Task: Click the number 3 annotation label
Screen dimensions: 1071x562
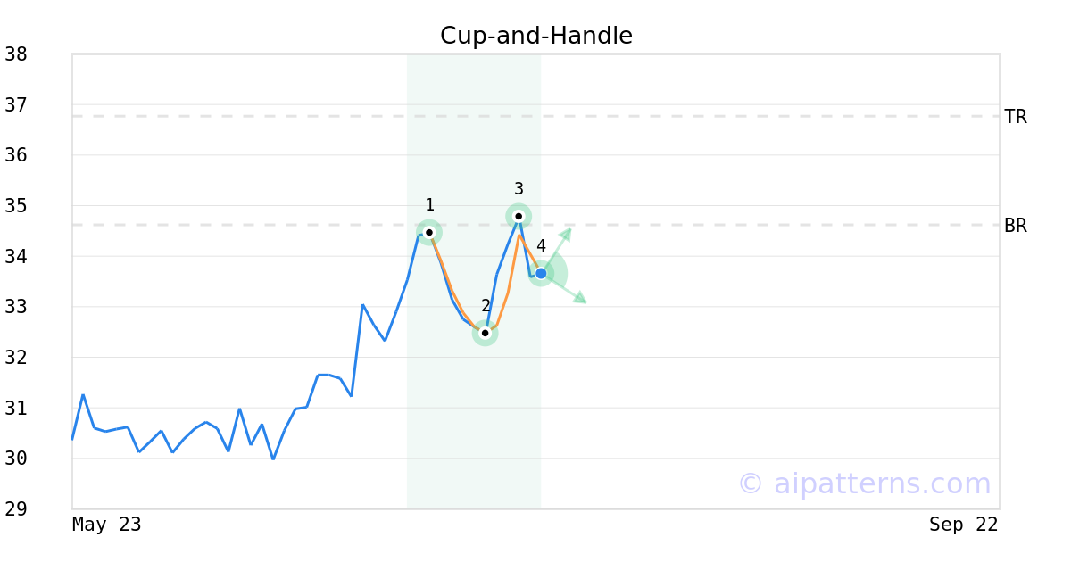Action: coord(519,189)
